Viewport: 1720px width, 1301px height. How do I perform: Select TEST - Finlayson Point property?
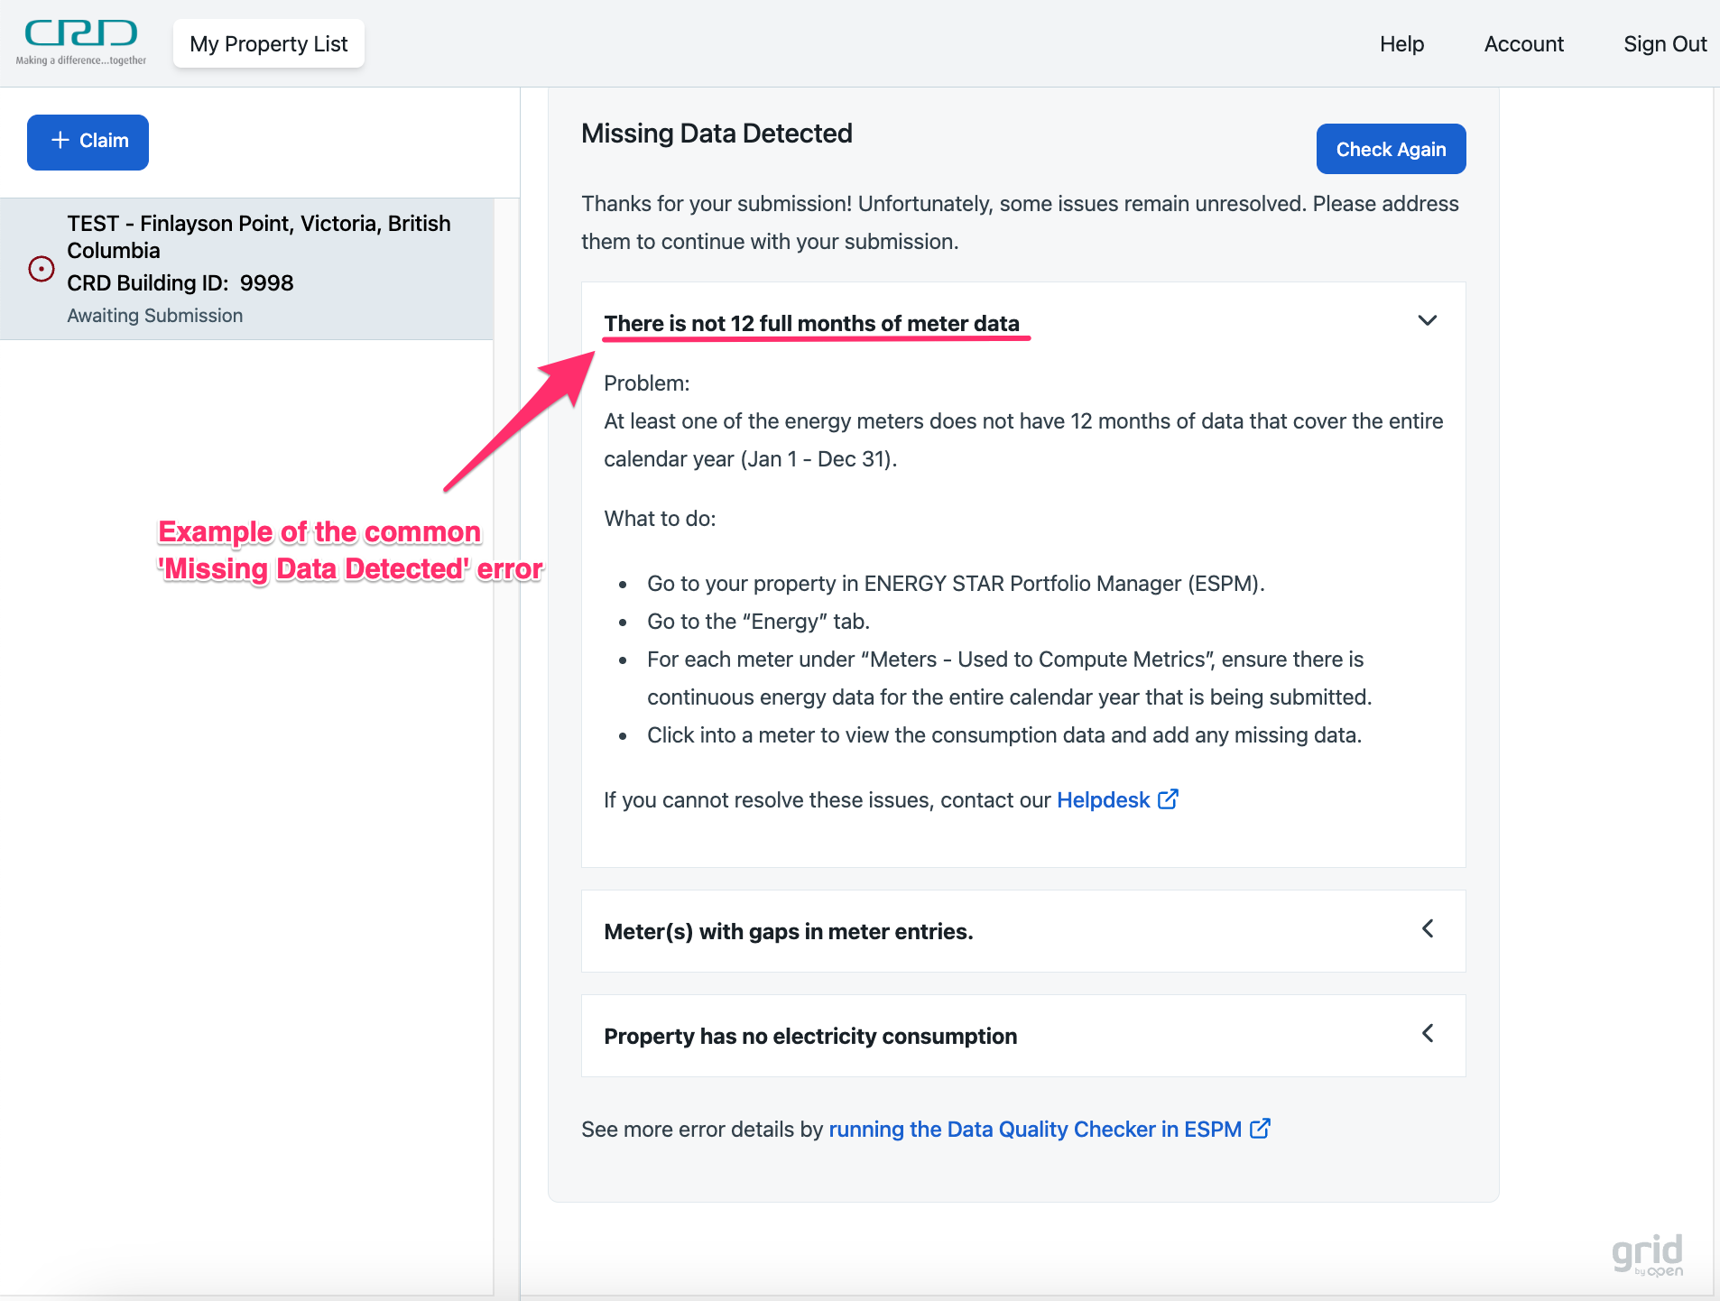pos(258,236)
